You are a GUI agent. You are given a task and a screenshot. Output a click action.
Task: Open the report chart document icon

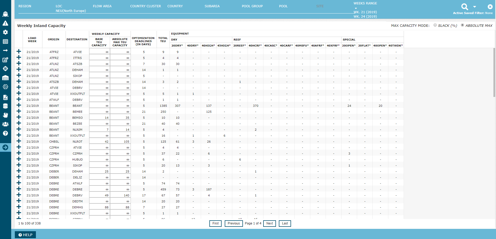5,97
